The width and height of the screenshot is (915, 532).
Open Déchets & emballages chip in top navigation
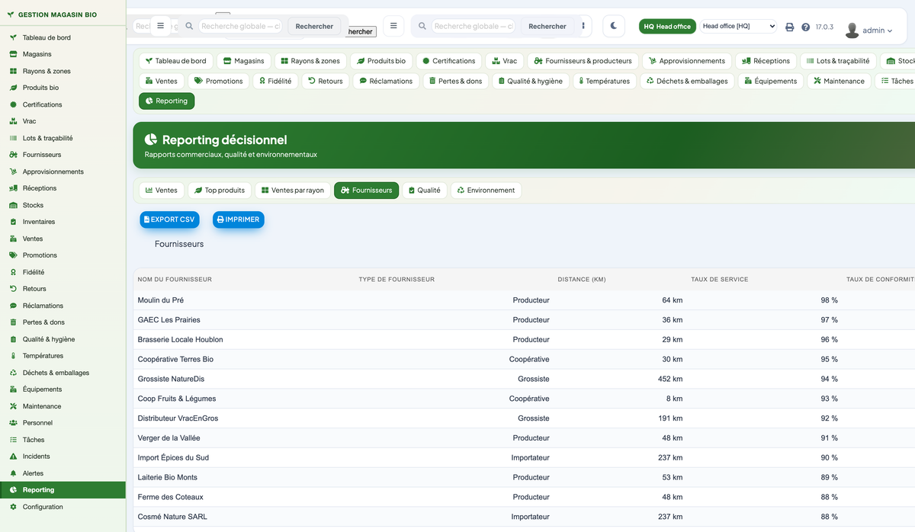coord(686,81)
